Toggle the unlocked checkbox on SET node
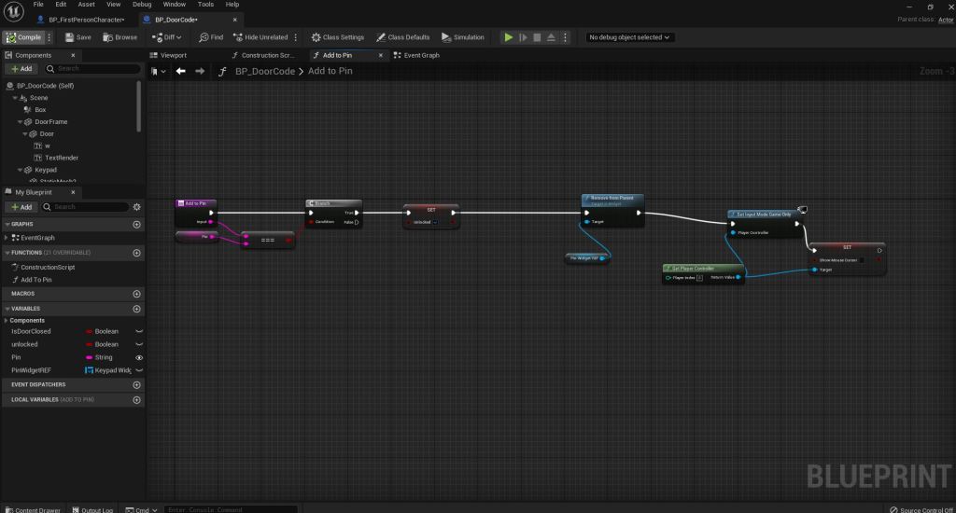 pyautogui.click(x=435, y=222)
